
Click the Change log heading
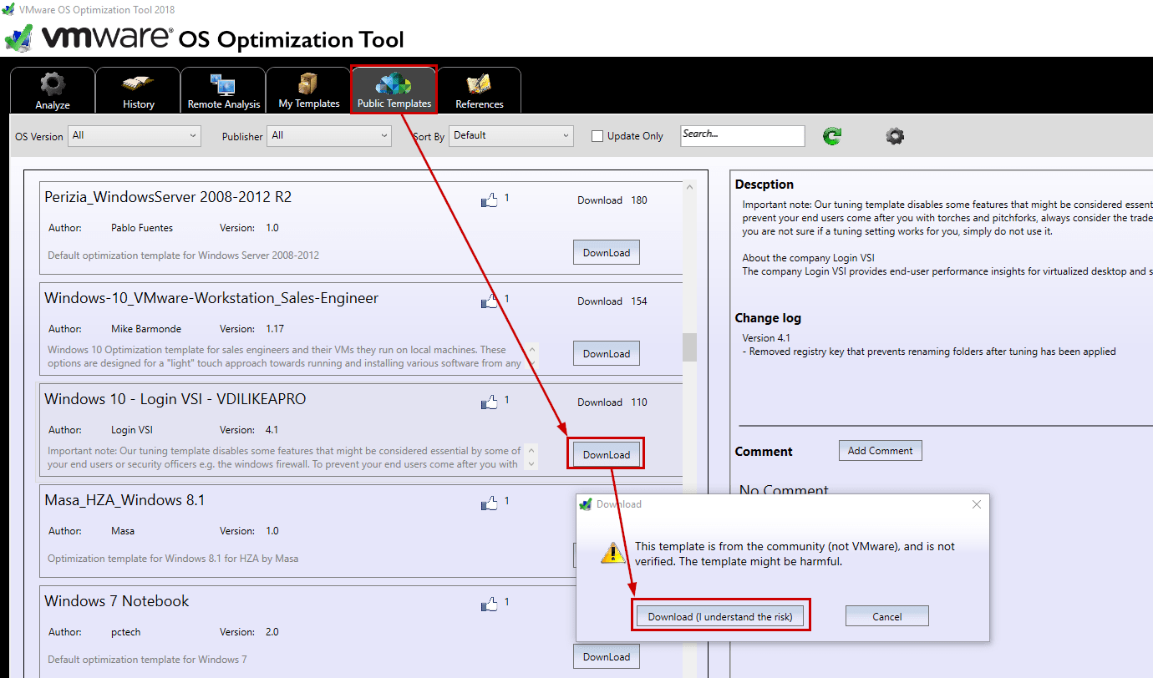click(768, 318)
